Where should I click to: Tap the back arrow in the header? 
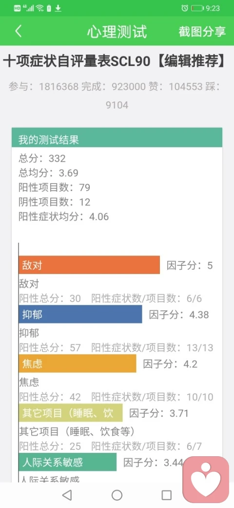pyautogui.click(x=19, y=31)
